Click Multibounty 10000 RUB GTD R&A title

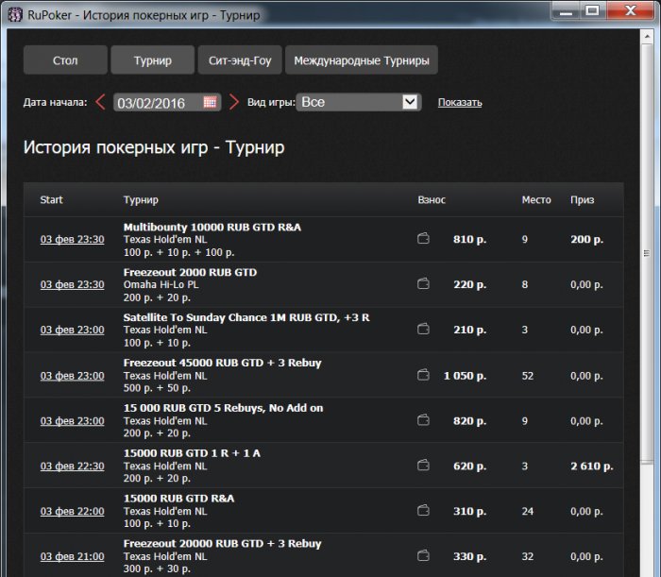tap(212, 228)
